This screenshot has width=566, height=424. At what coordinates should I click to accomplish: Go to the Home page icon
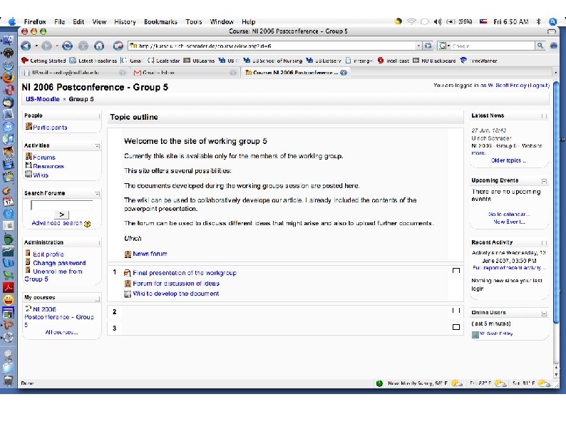pos(99,46)
